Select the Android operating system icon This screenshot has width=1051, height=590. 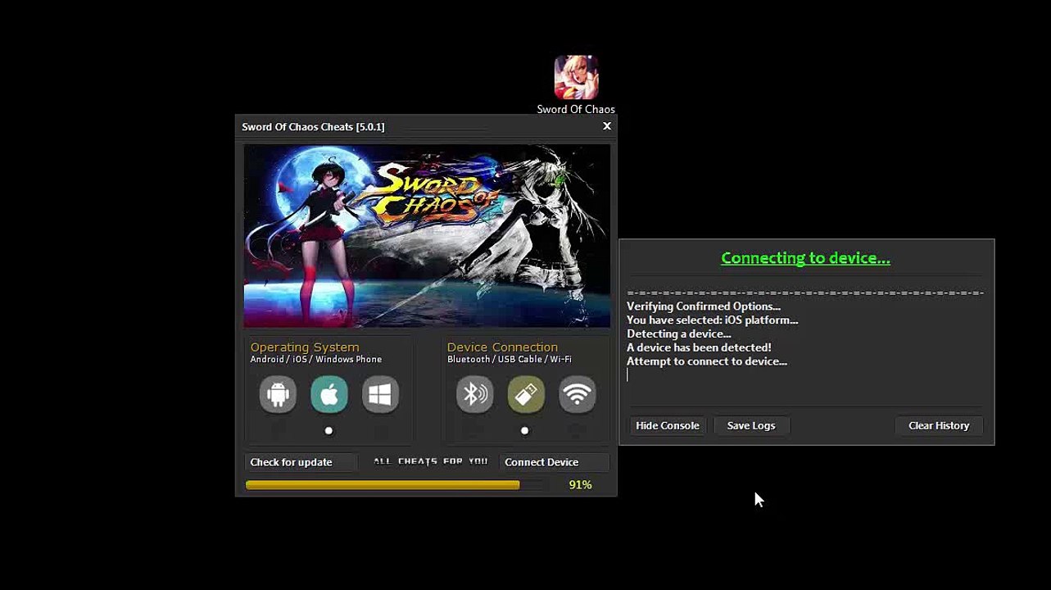click(x=278, y=394)
